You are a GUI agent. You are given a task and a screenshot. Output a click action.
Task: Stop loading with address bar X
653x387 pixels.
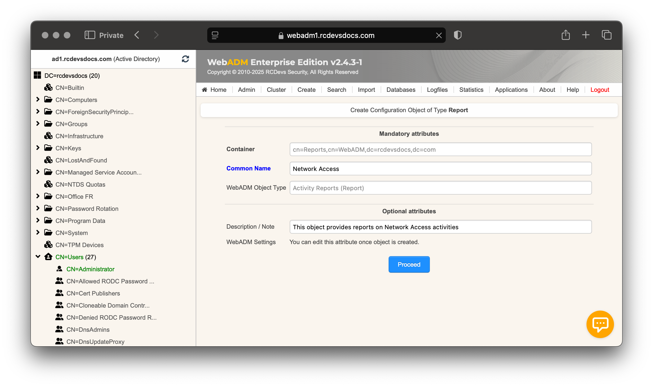click(x=439, y=35)
